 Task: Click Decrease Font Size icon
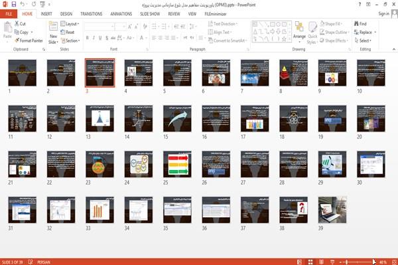point(136,27)
